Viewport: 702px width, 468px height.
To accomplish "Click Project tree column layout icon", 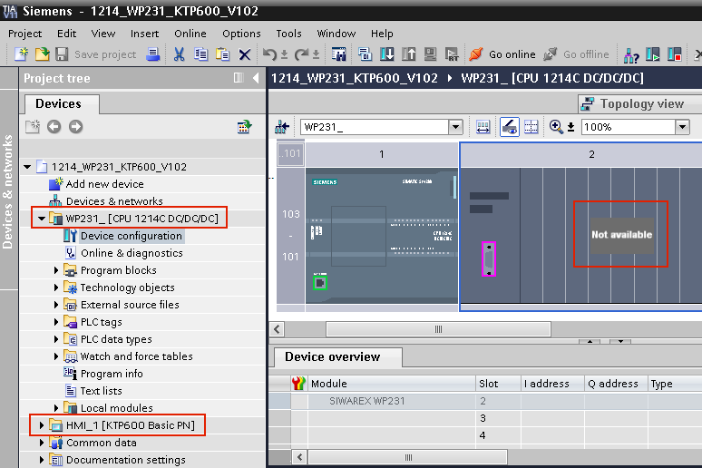I will pos(239,78).
